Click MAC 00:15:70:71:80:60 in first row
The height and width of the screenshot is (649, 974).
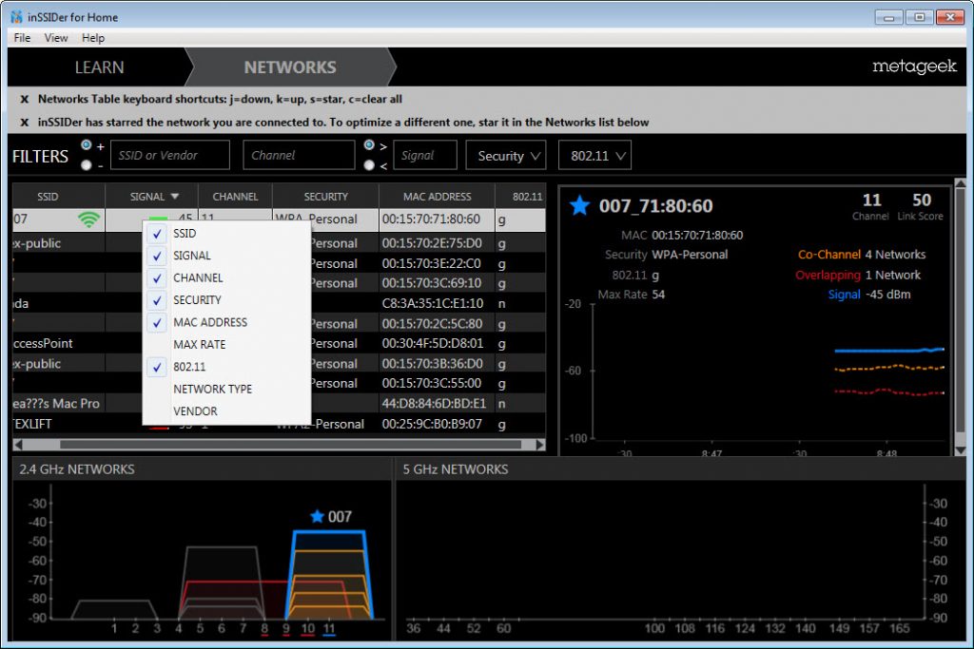pos(431,219)
